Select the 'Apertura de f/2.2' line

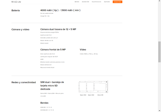pos(46,35)
